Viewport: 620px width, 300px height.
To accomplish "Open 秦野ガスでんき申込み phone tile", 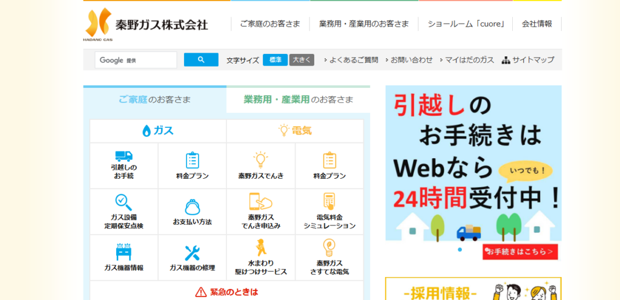I will pos(260,212).
